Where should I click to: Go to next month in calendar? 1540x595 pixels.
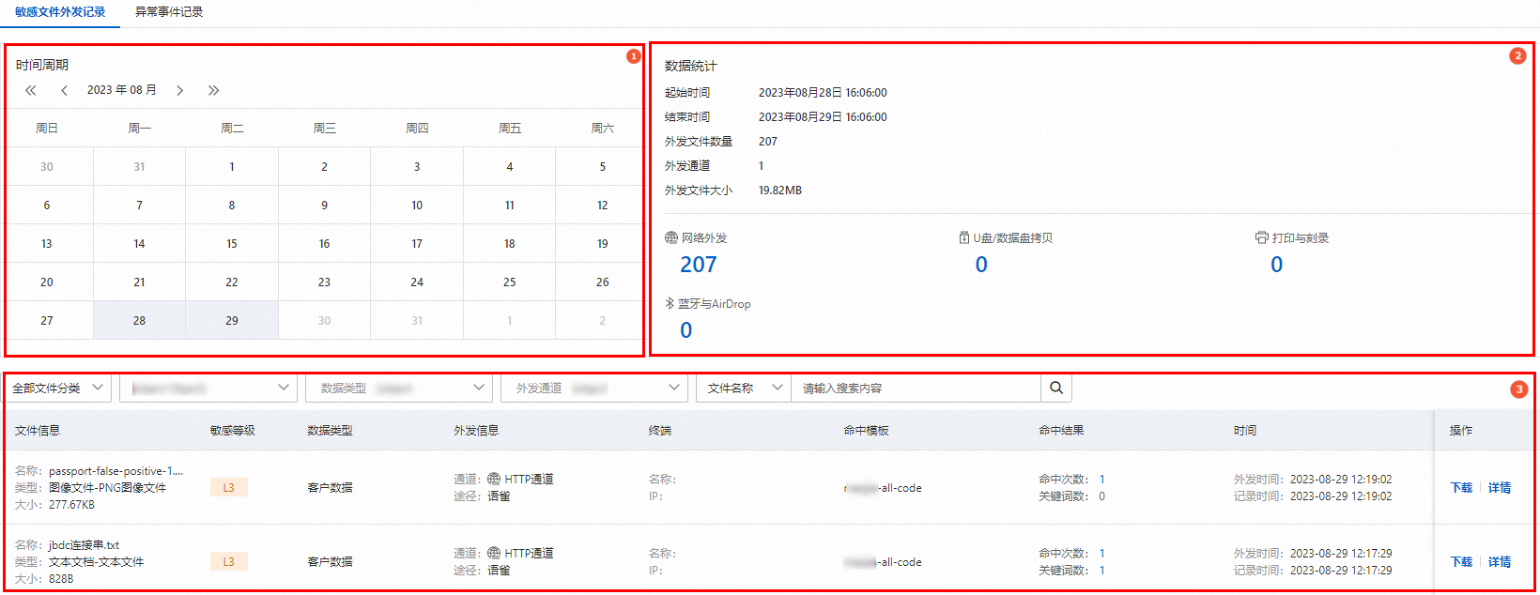point(180,90)
